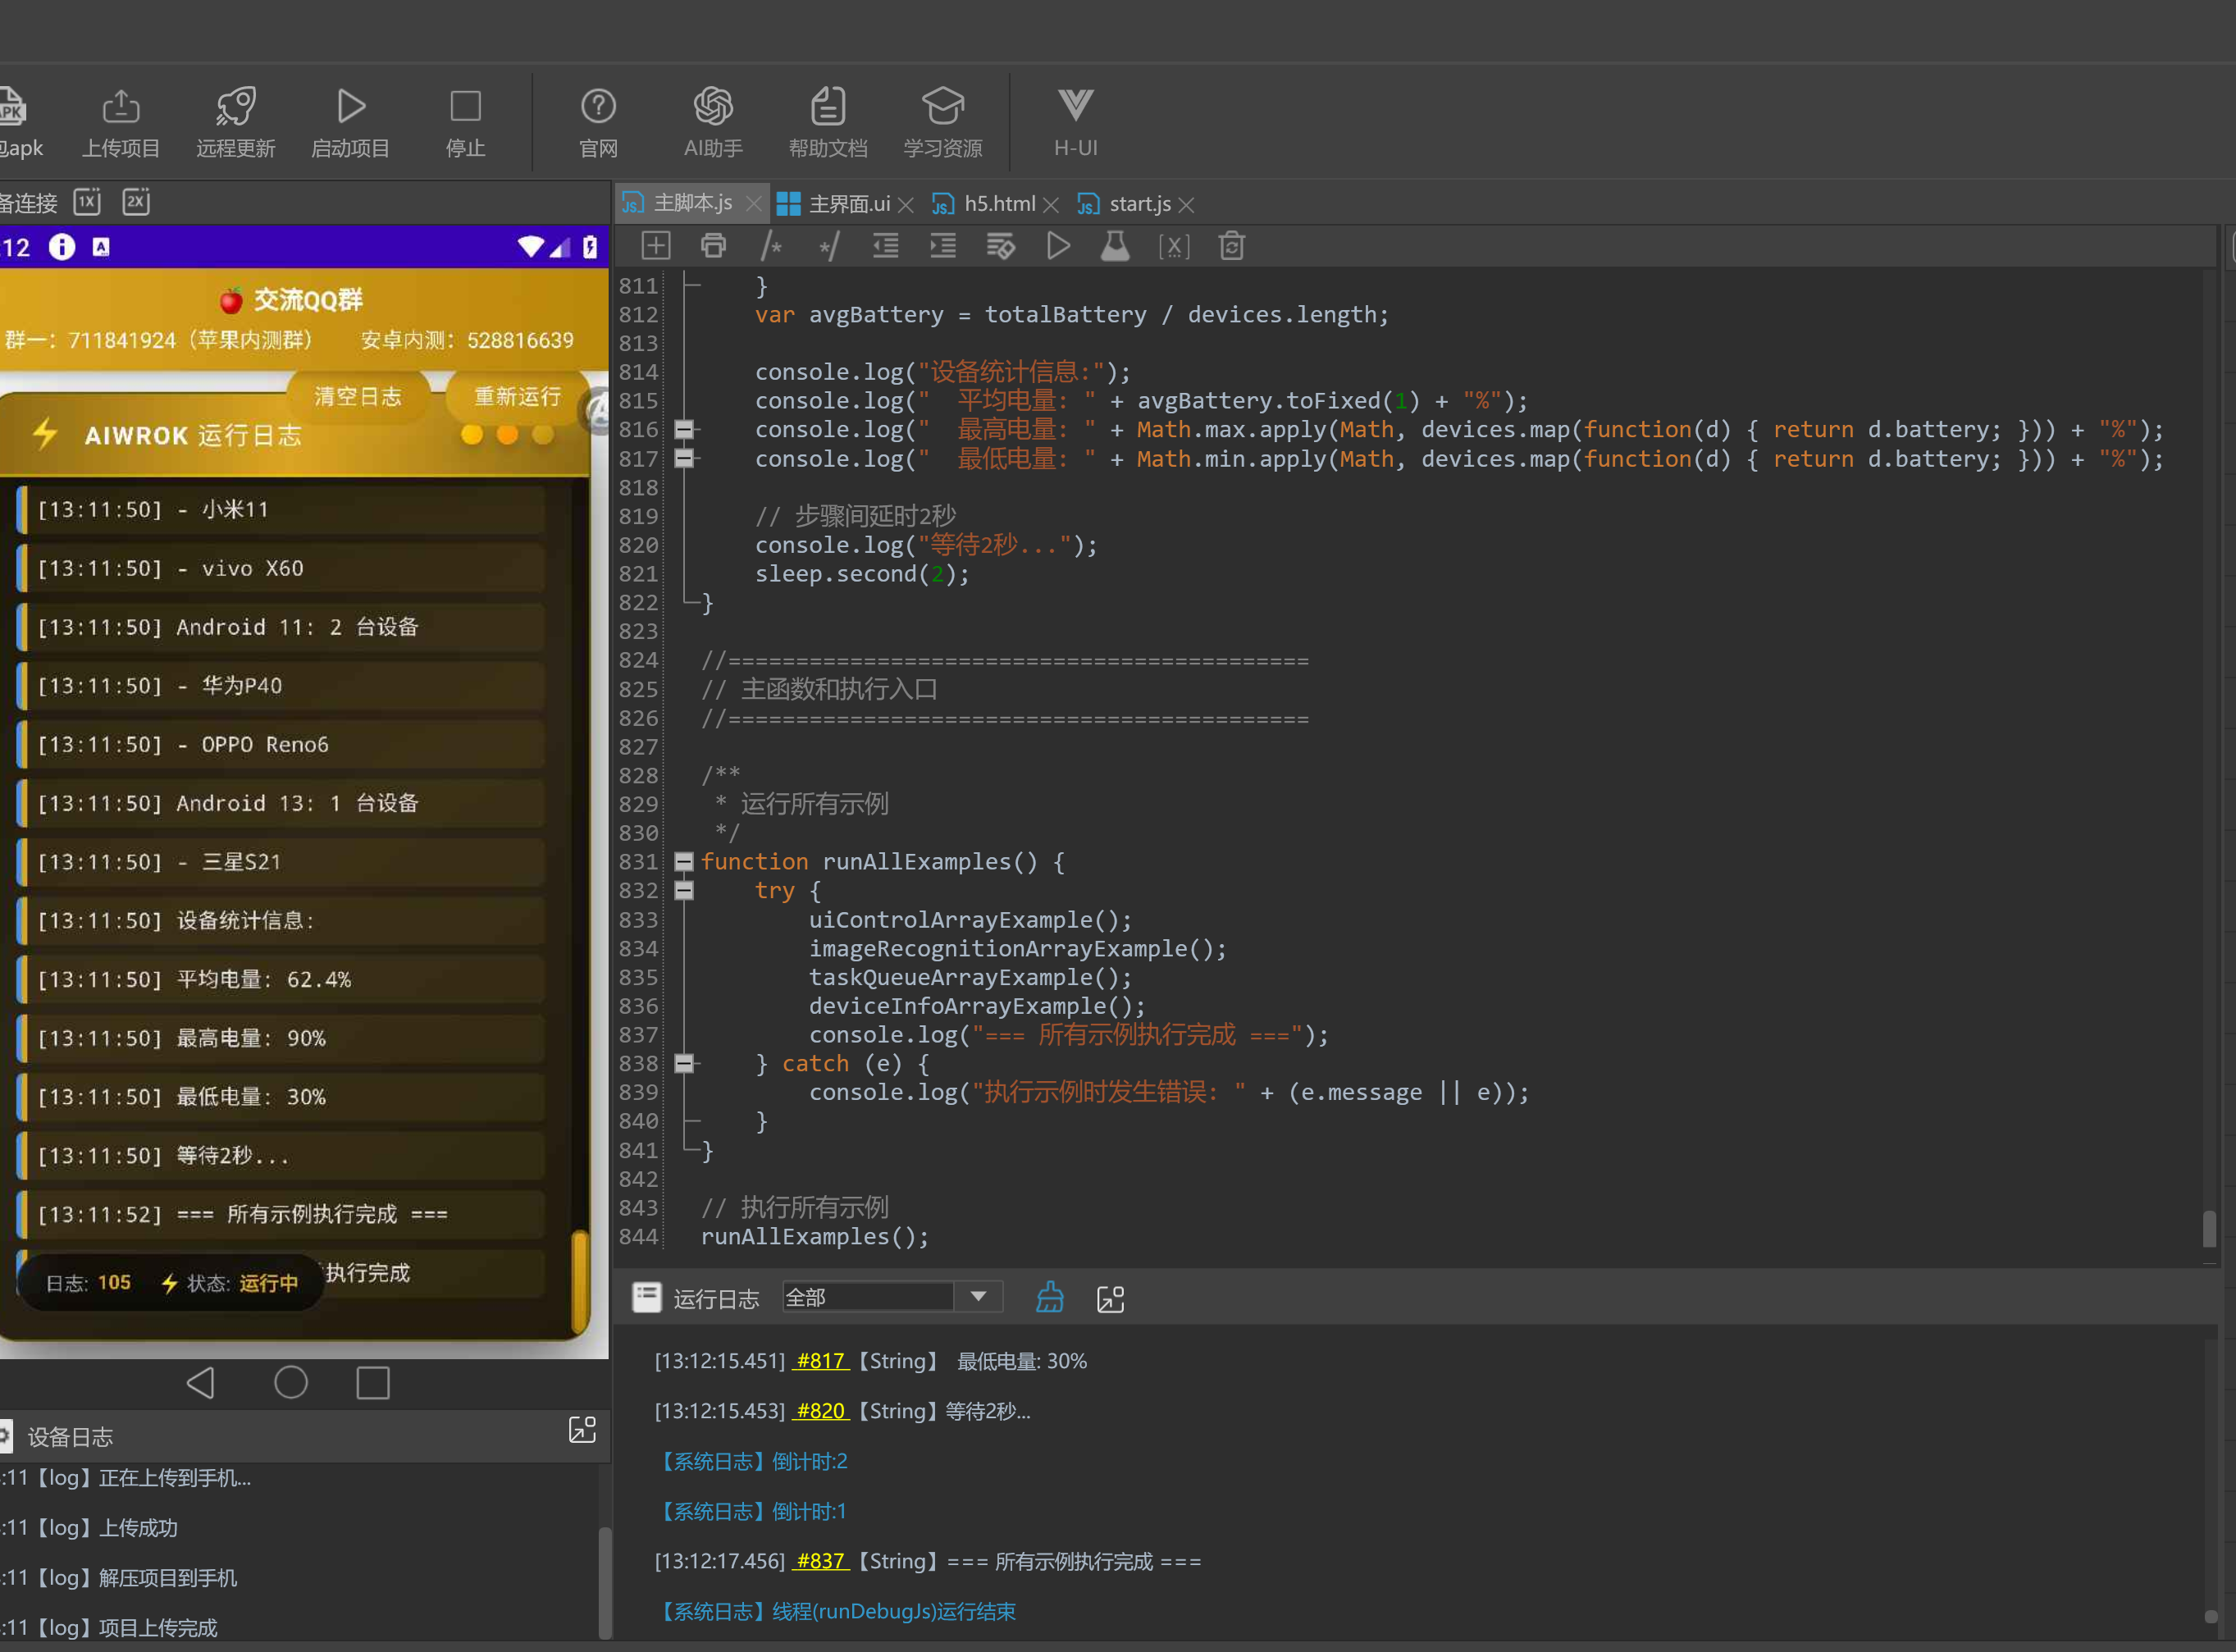Select phone log row '- vivo X60'
This screenshot has height=1652, width=2236.
coord(281,568)
